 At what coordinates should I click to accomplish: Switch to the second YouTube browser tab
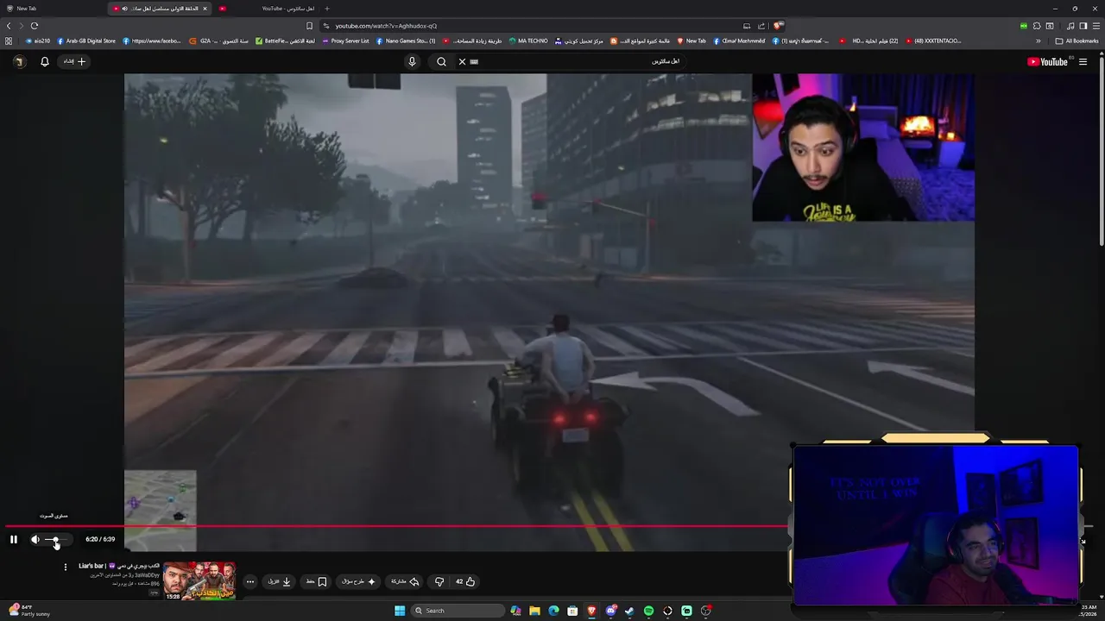point(268,9)
